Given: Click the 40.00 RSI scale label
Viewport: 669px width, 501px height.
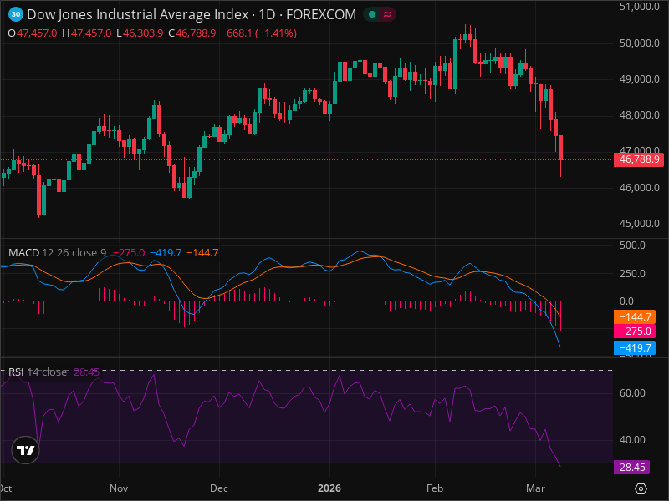Looking at the screenshot, I should [x=632, y=440].
